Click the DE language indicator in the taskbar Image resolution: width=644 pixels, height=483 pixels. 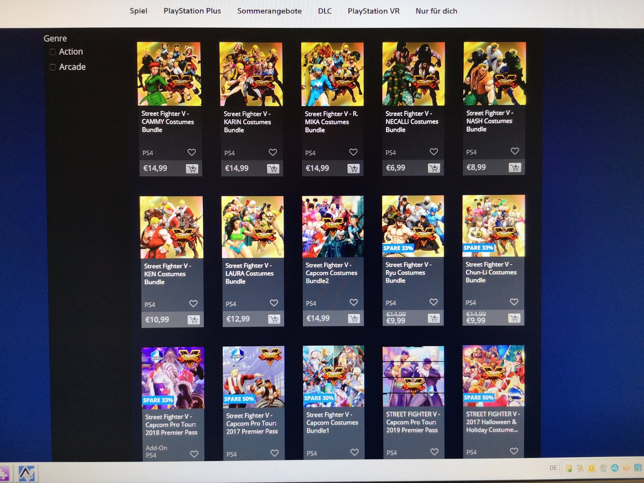coord(553,468)
